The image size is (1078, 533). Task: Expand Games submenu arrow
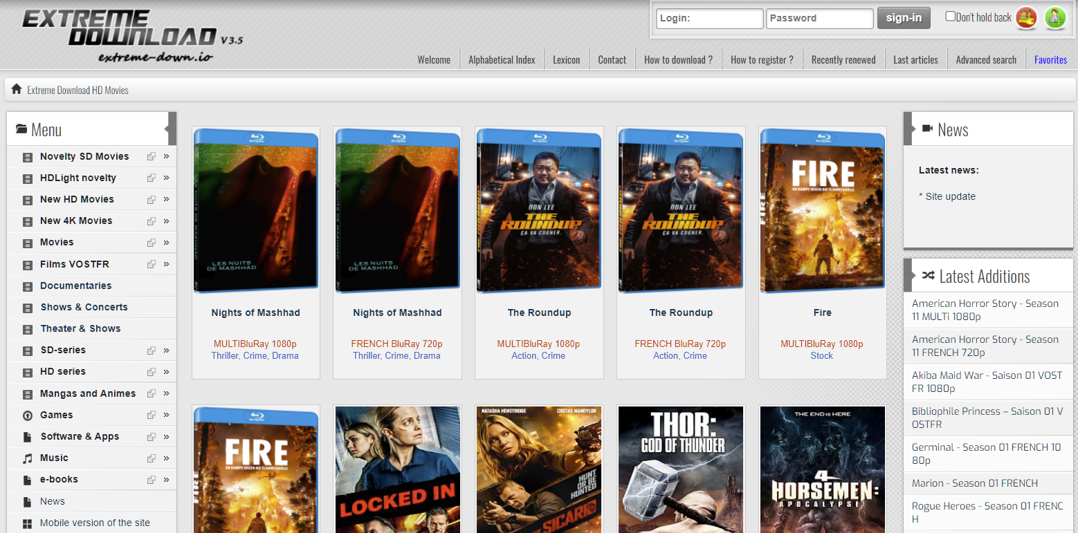pos(166,415)
